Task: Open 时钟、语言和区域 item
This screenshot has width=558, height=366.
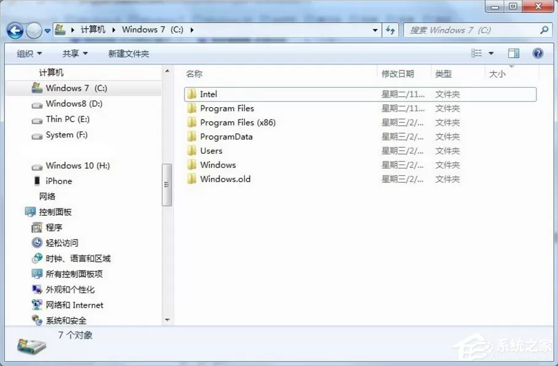Action: [x=71, y=259]
